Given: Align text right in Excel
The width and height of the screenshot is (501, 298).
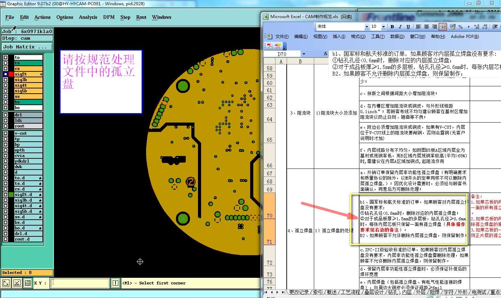Looking at the screenshot, I should coord(435,27).
